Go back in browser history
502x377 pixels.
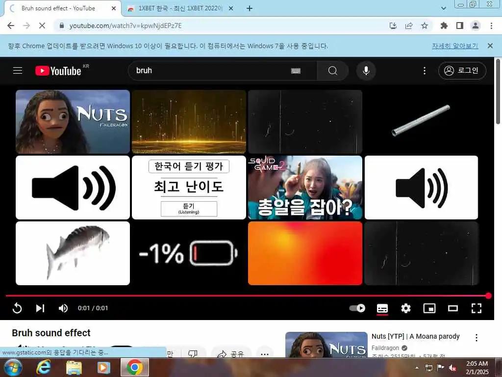(x=11, y=26)
